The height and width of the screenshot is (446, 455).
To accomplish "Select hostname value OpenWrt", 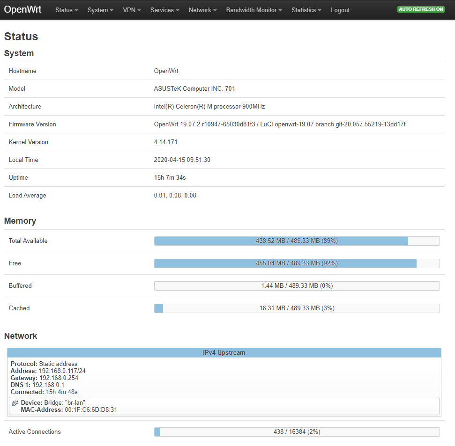I will [166, 71].
